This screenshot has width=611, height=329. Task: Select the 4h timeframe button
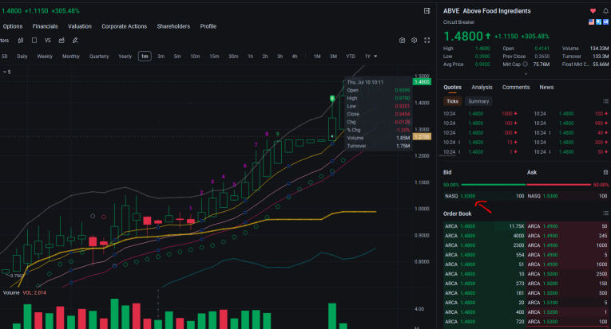tap(295, 57)
